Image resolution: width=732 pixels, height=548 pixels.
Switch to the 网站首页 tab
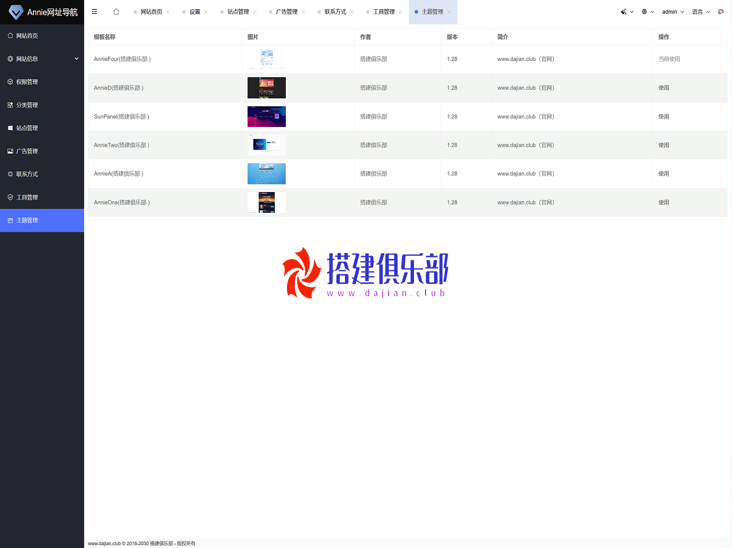[x=151, y=12]
